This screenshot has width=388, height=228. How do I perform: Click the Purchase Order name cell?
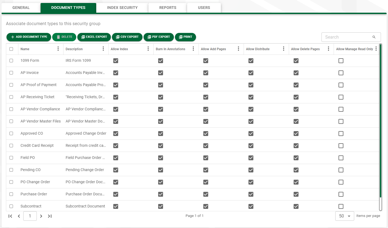(34, 194)
